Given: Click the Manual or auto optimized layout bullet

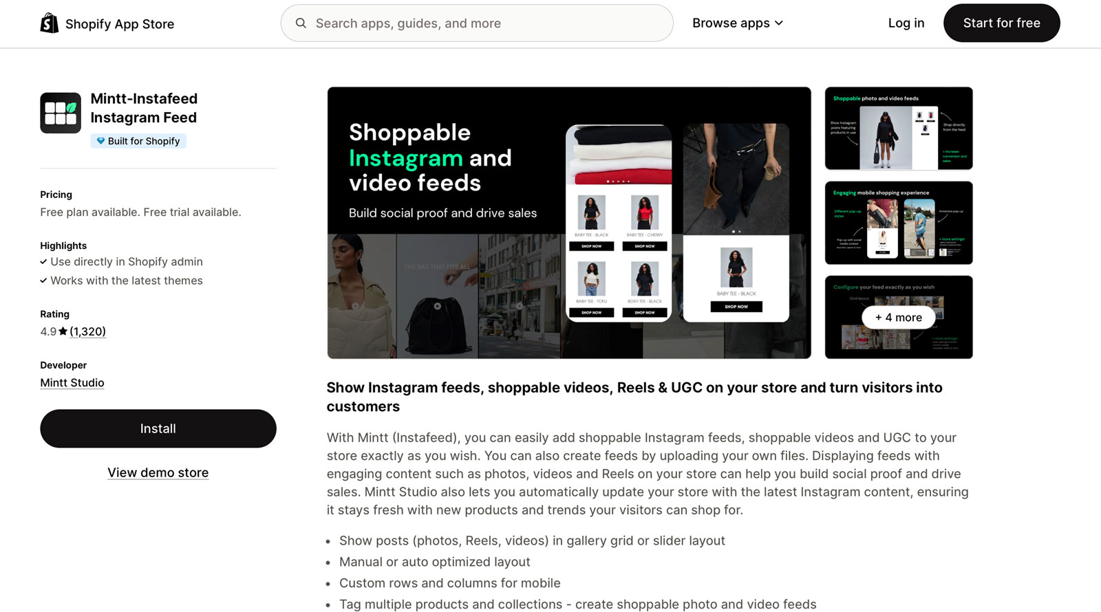Looking at the screenshot, I should click(435, 562).
